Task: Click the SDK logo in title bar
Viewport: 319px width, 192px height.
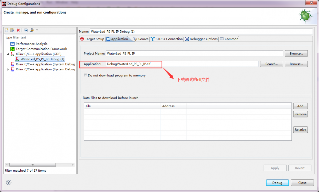Action: point(4,4)
